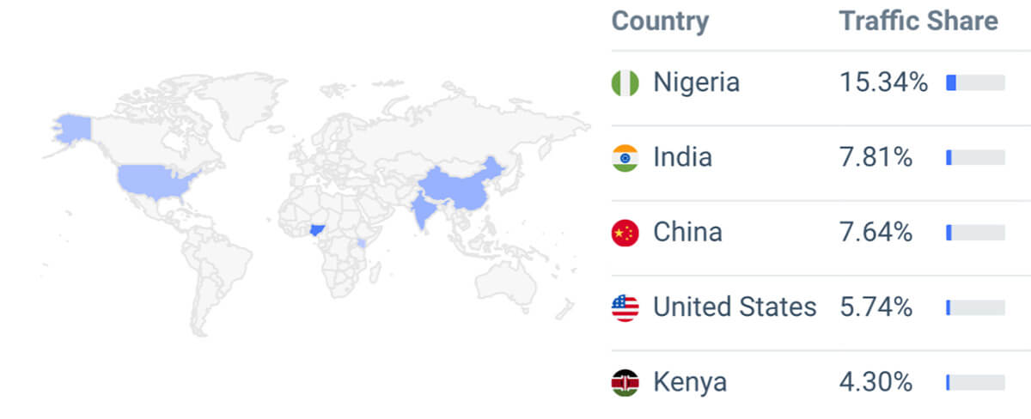Select the Country column header
The image size is (1031, 419).
click(660, 21)
